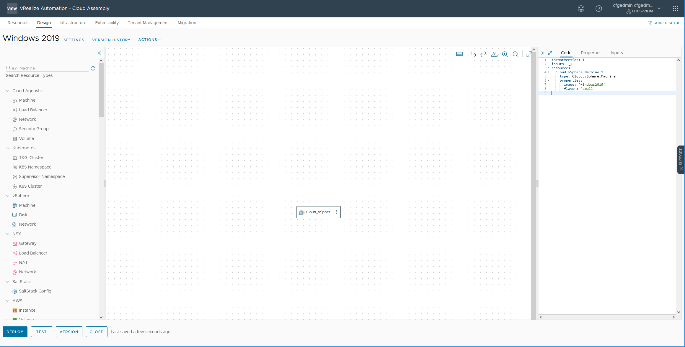Fold the properties block in code editor
685x347 pixels.
point(549,80)
